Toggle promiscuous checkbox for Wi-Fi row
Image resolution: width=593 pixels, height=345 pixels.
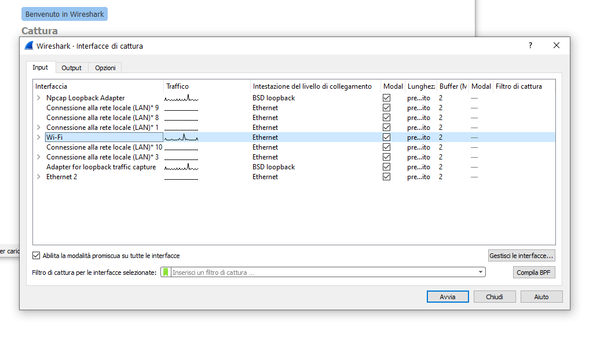coord(386,137)
